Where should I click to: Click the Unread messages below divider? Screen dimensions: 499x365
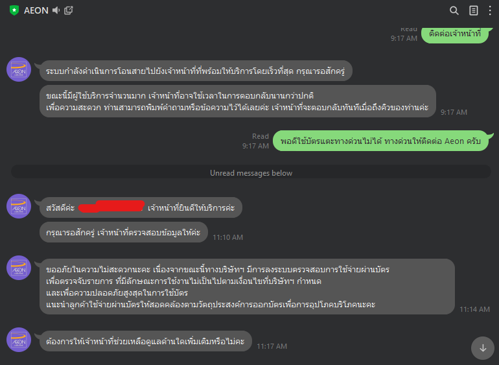coord(251,173)
